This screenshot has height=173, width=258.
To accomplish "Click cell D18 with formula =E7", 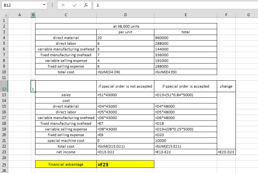I will point(125,124).
